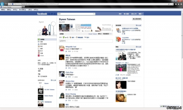Open Chris Piao's profile link
This screenshot has height=110, width=183.
pyautogui.click(x=69, y=72)
